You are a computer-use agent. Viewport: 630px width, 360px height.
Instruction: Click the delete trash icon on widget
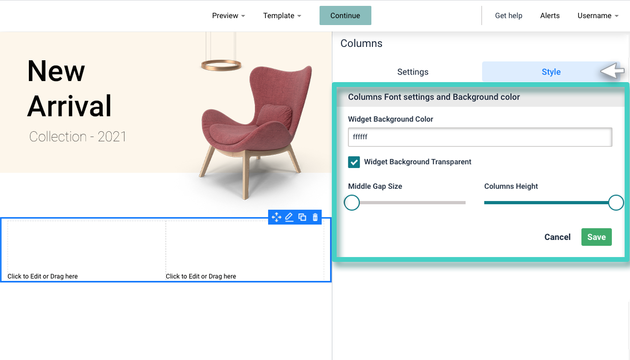(315, 217)
